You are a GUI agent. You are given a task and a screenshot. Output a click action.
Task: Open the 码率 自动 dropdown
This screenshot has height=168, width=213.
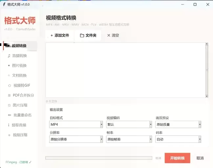tap(178, 139)
